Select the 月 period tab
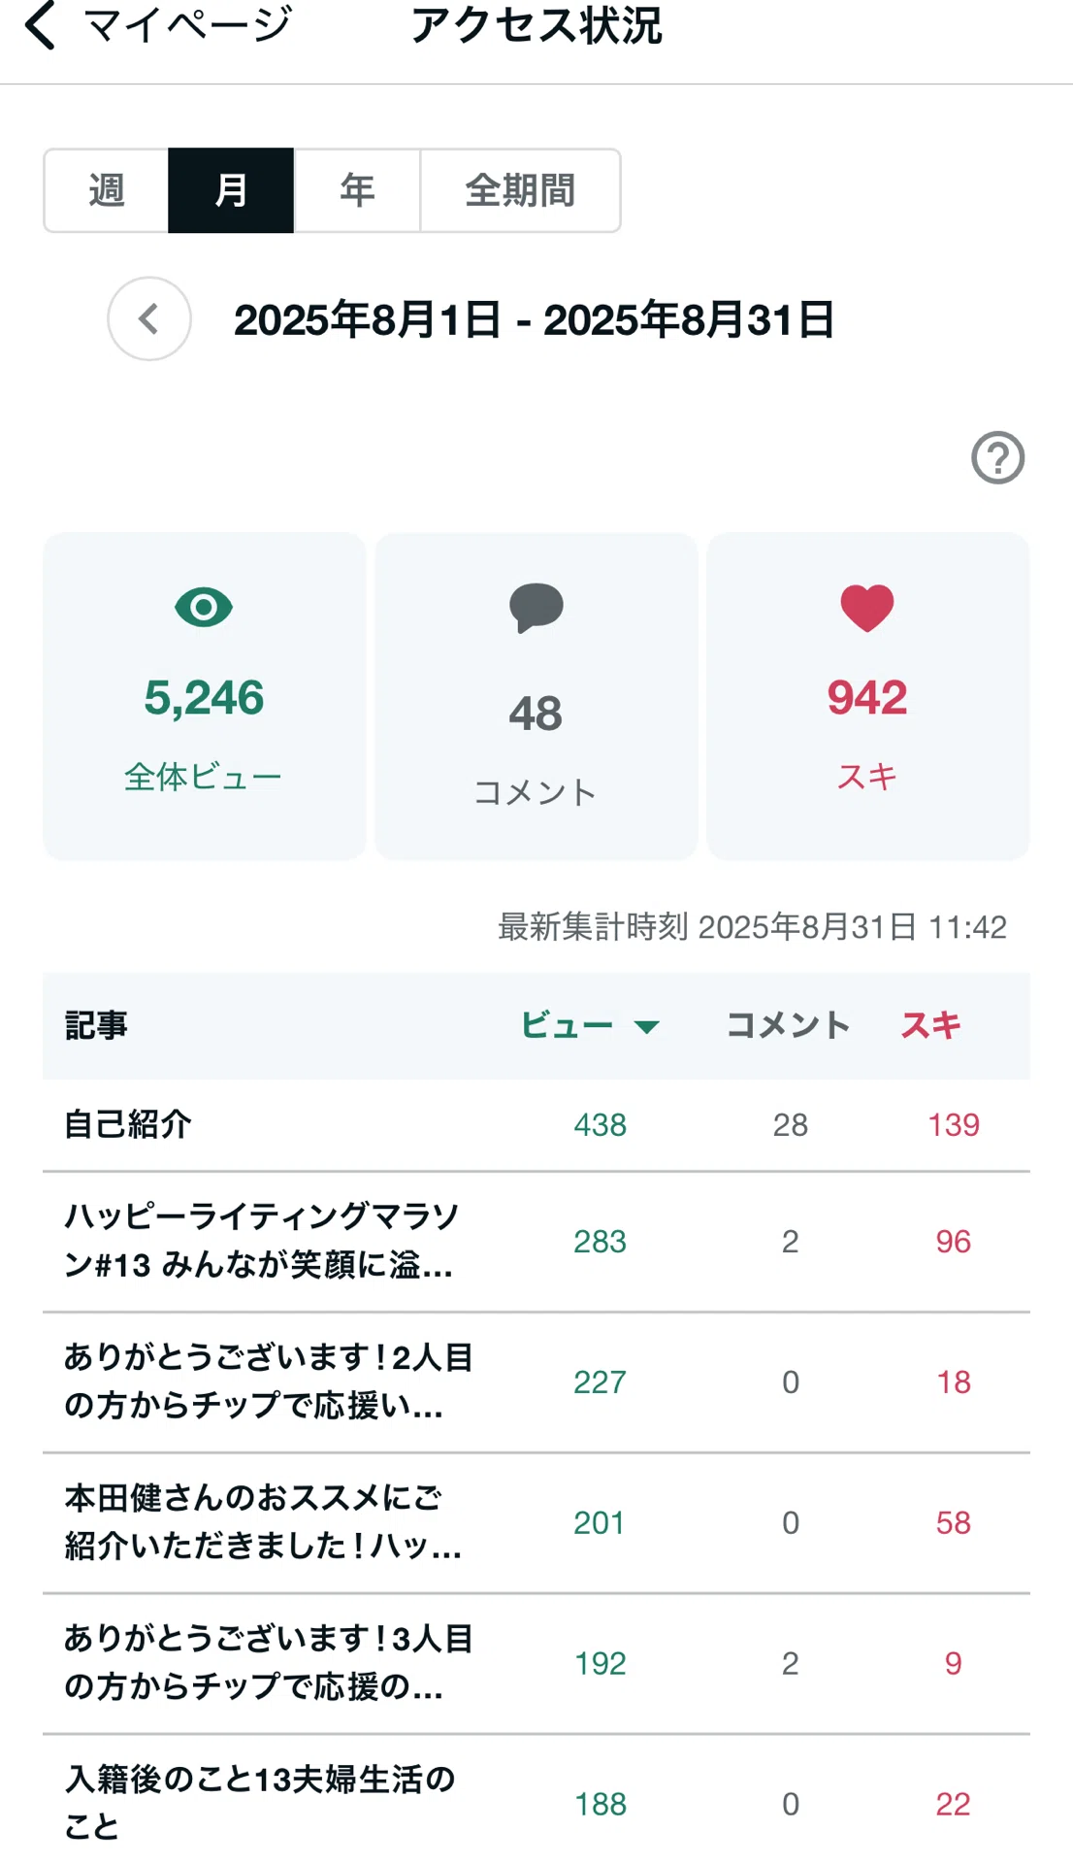The width and height of the screenshot is (1073, 1864). coord(231,190)
